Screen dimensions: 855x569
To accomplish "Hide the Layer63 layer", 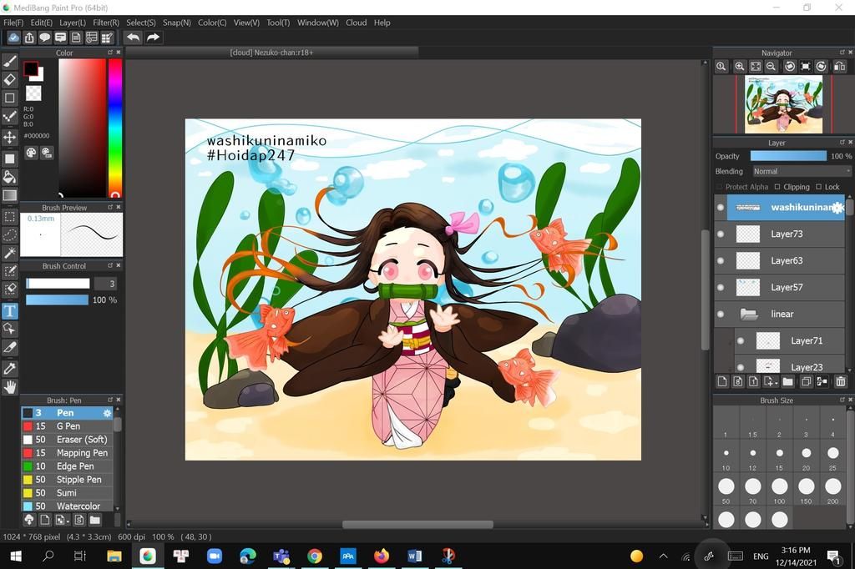I will [x=721, y=260].
